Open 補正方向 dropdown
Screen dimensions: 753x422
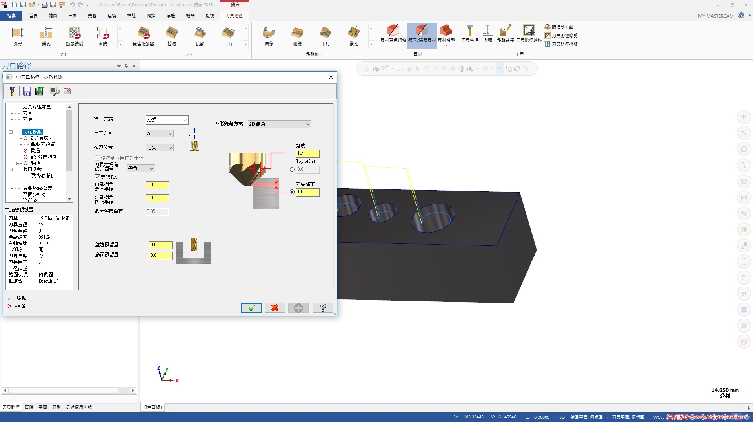(160, 133)
